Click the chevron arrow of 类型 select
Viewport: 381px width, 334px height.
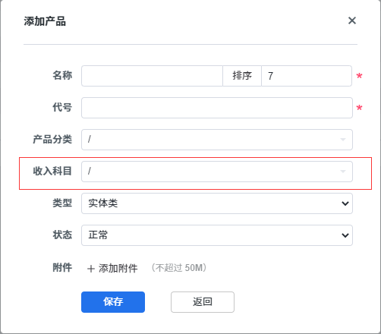[x=345, y=203]
